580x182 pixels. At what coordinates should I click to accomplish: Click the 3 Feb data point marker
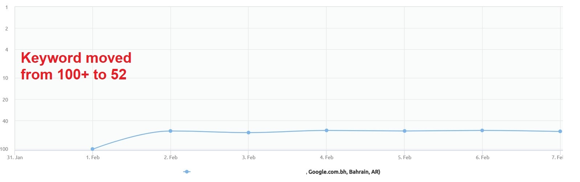pos(249,133)
